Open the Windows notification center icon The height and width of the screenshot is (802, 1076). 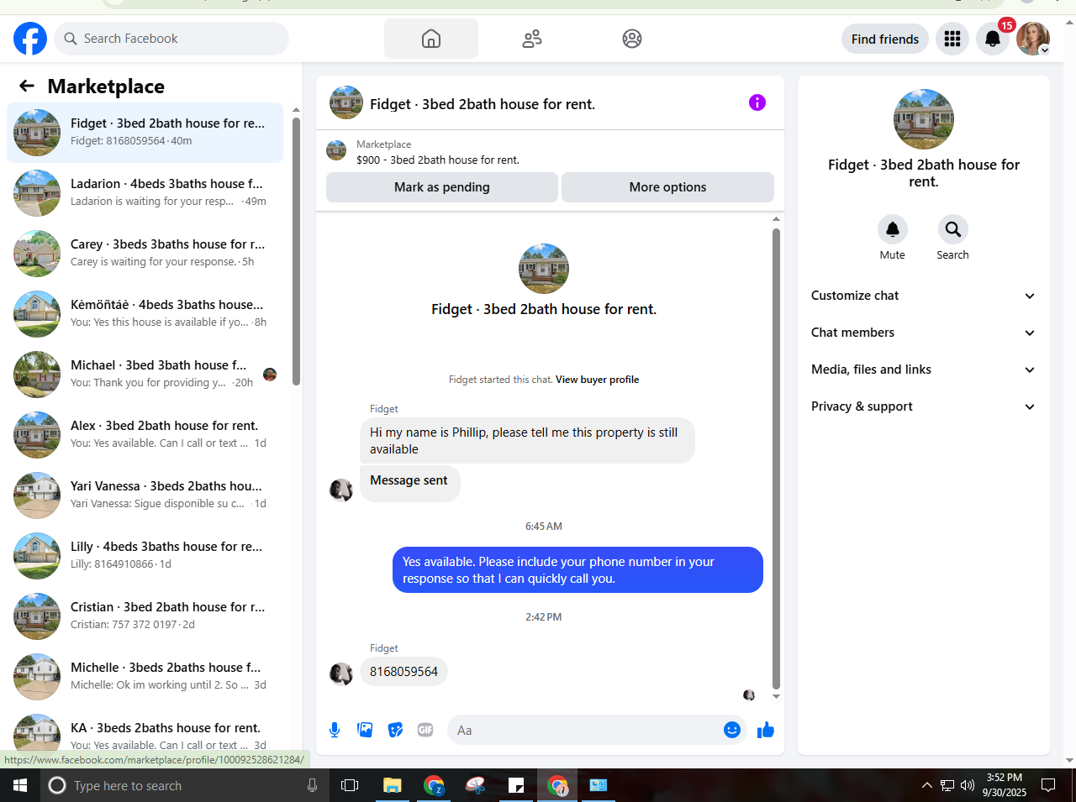click(x=1048, y=785)
